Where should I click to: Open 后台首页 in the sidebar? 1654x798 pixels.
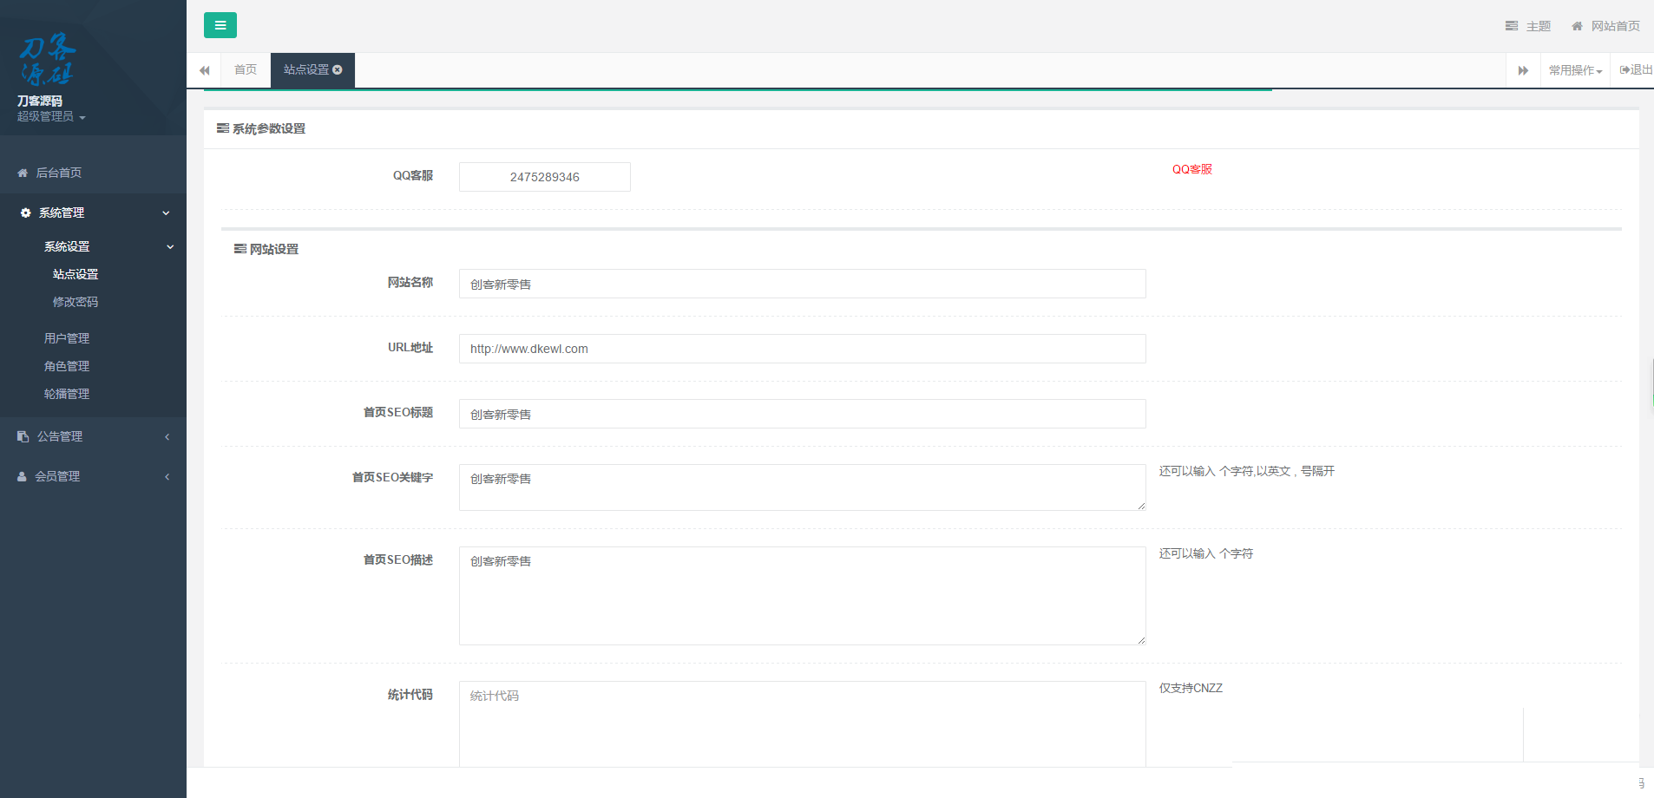58,173
